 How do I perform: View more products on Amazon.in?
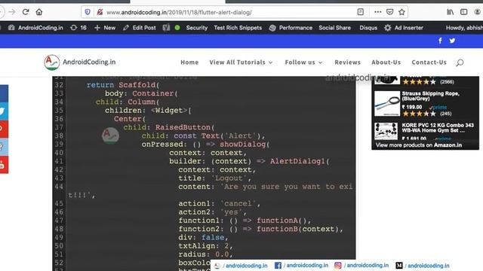click(419, 145)
